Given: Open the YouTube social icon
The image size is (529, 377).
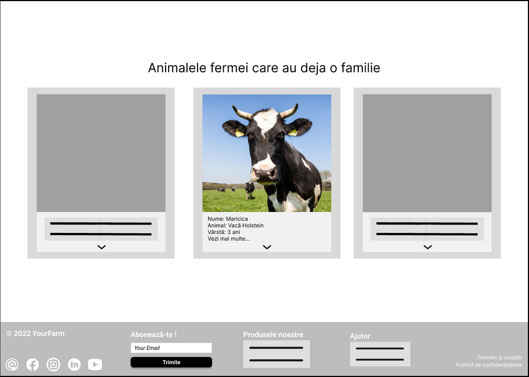Looking at the screenshot, I should coord(95,364).
